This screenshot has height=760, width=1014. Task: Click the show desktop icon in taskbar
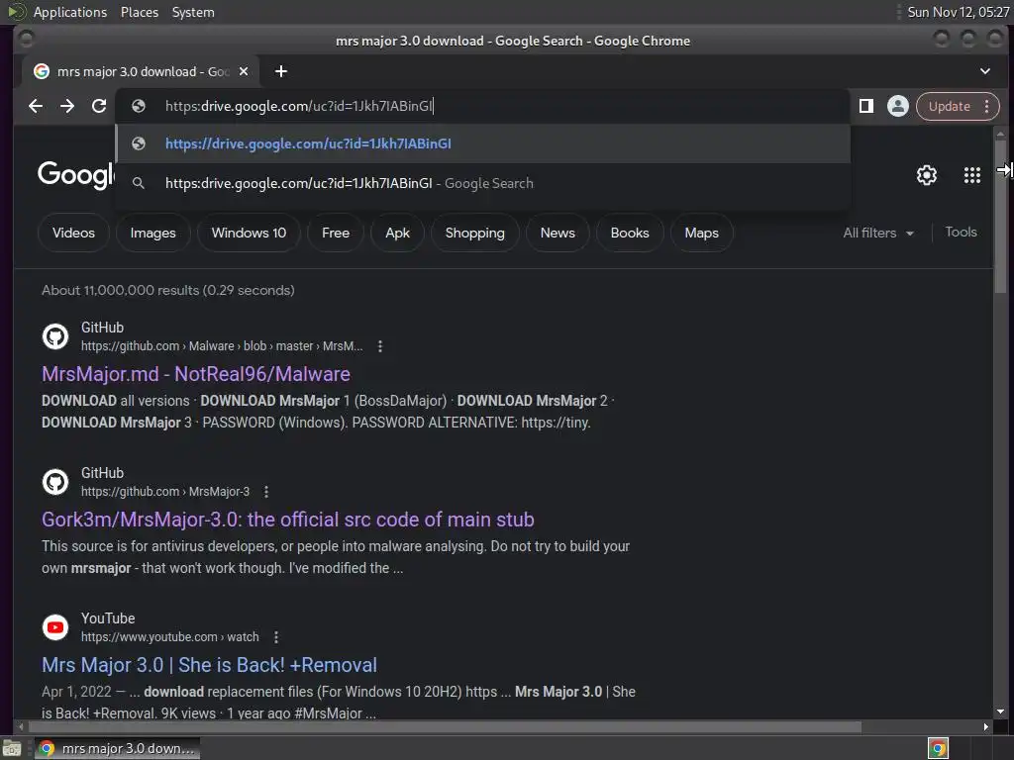(x=12, y=748)
